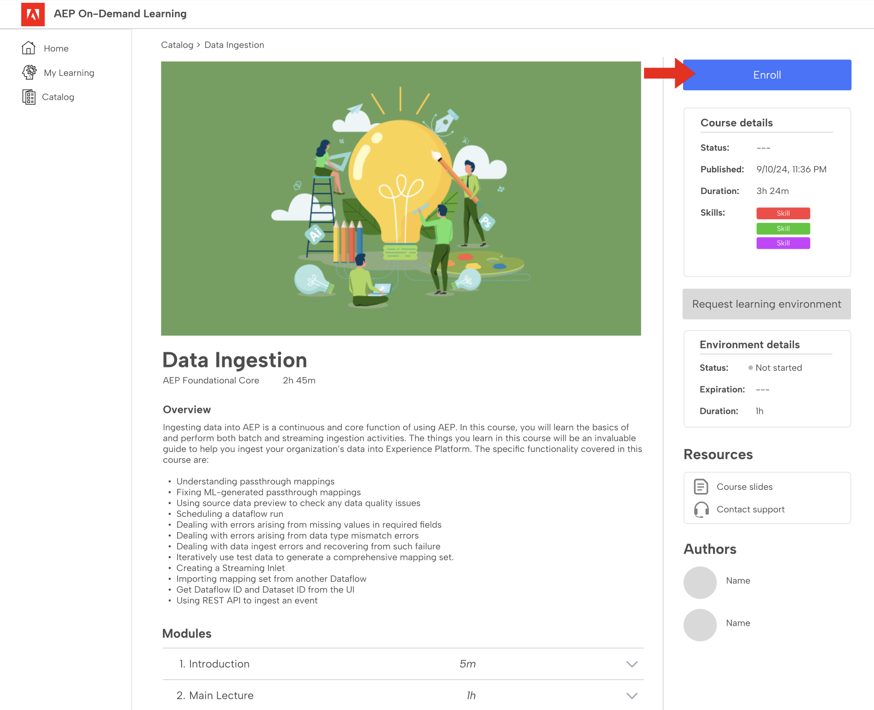Open Catalog from the sidebar

tap(58, 97)
